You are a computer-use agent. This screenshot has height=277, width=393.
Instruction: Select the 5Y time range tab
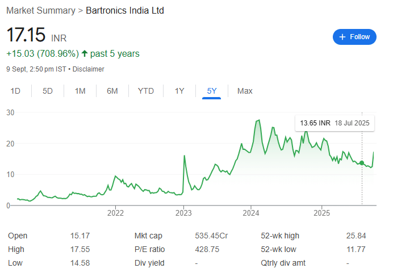211,91
